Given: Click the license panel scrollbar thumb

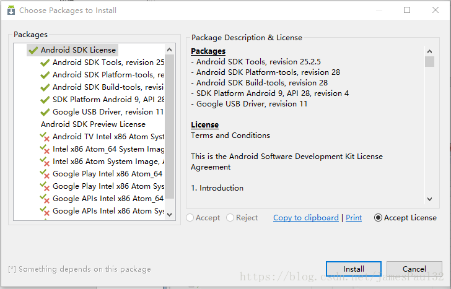Looking at the screenshot, I should 429,61.
